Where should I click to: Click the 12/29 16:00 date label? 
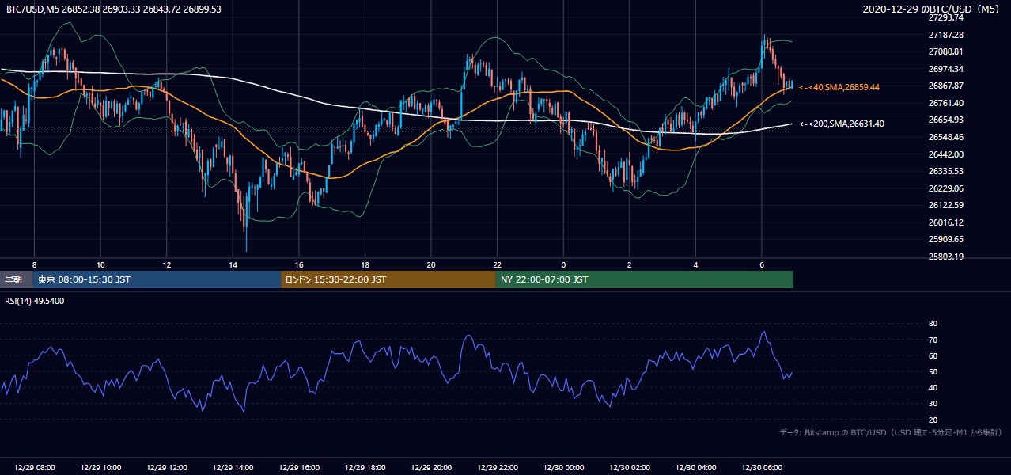click(299, 468)
